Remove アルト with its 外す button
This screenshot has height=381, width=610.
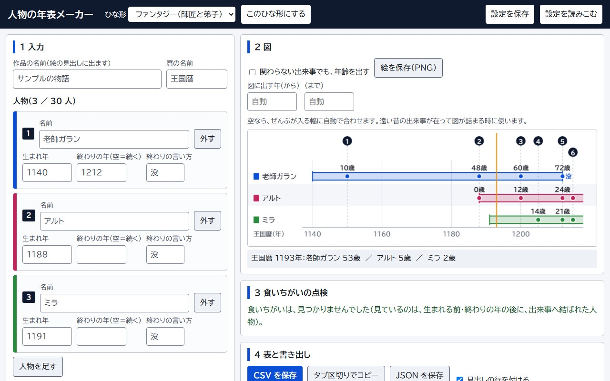click(x=207, y=221)
